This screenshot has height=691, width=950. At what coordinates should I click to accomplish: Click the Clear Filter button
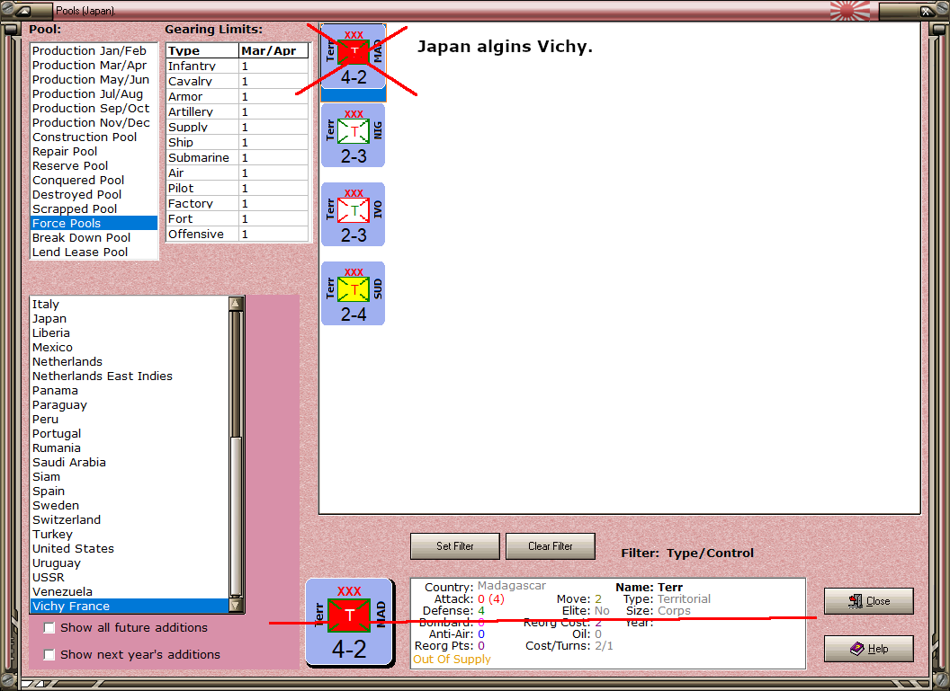(551, 546)
